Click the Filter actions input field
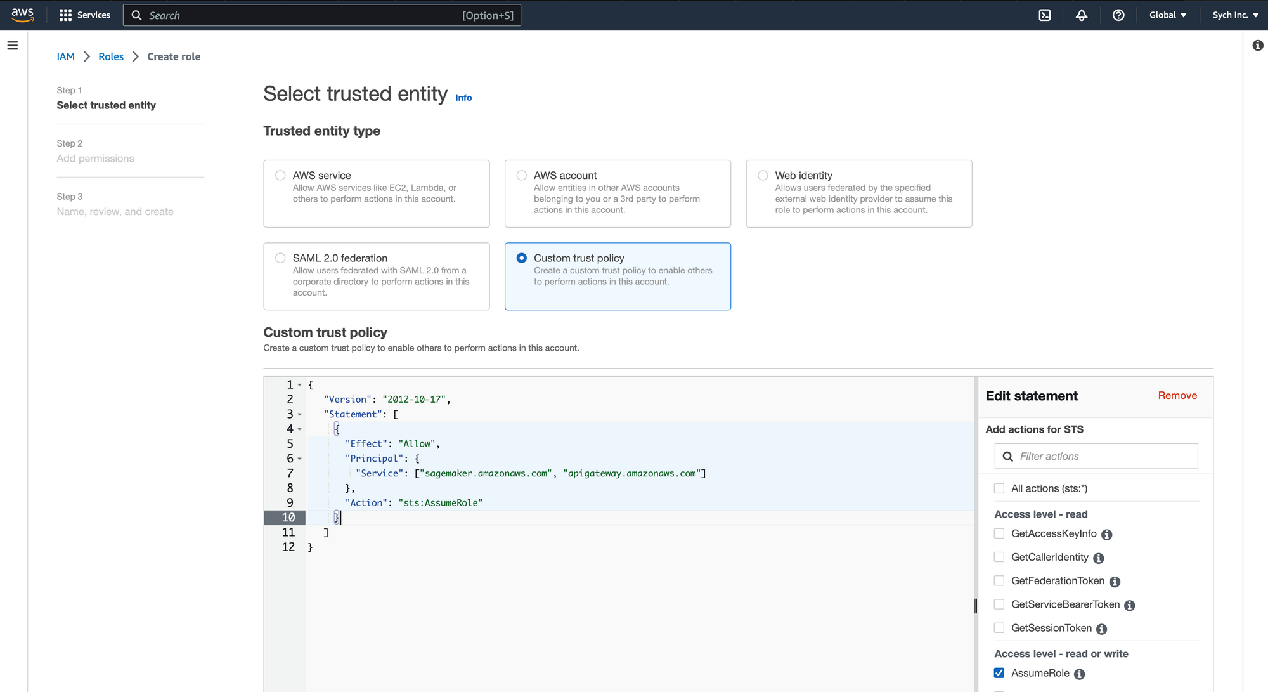 (x=1097, y=456)
